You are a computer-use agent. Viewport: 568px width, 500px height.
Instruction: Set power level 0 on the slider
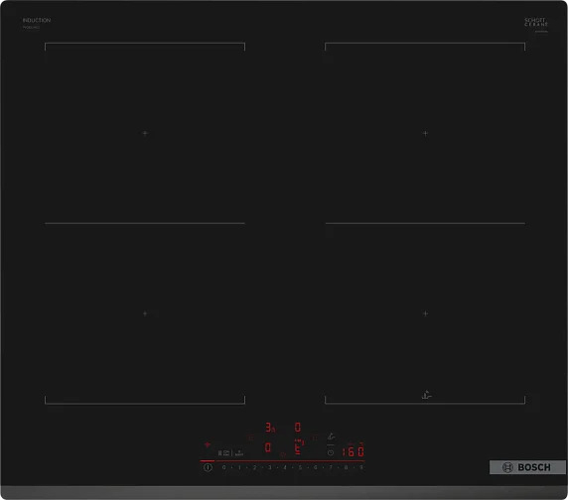223,467
